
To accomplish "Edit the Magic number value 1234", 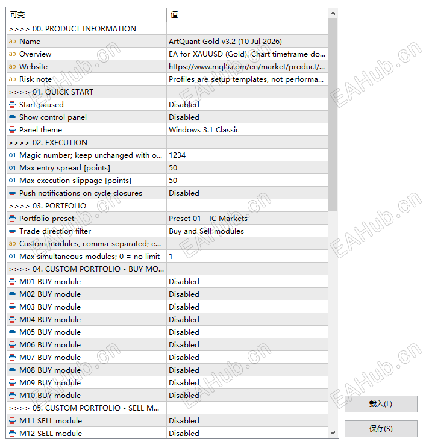I will (247, 155).
